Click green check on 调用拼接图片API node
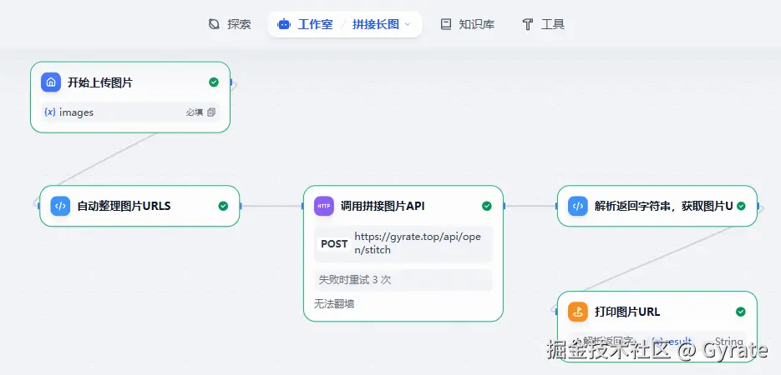781x375 pixels. (487, 206)
